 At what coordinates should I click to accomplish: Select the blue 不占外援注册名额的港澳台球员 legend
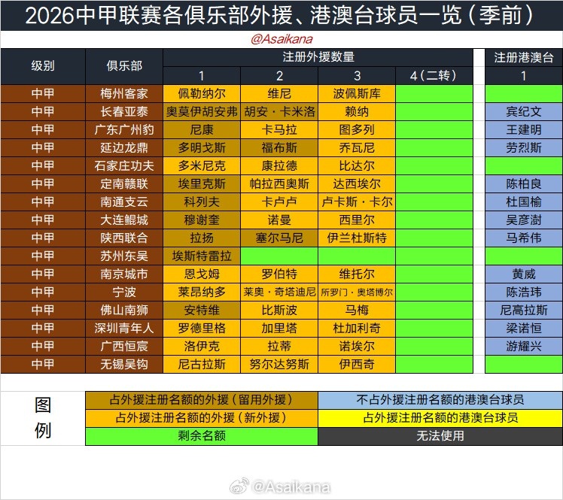pos(440,399)
